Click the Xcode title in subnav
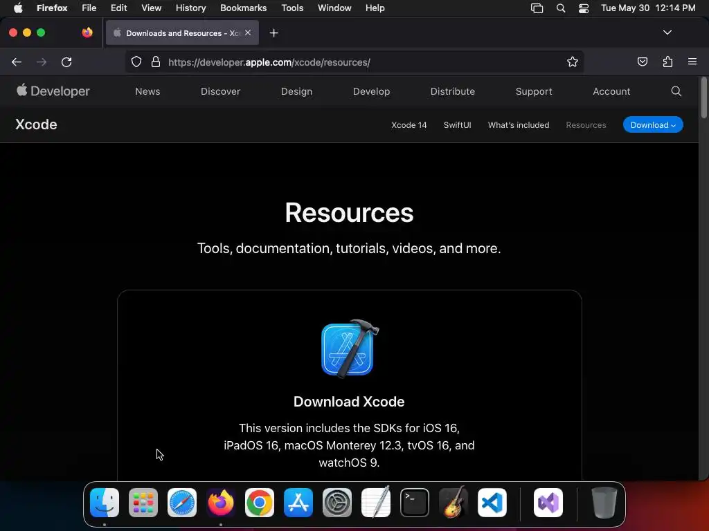Viewport: 709px width, 531px height. tap(36, 124)
